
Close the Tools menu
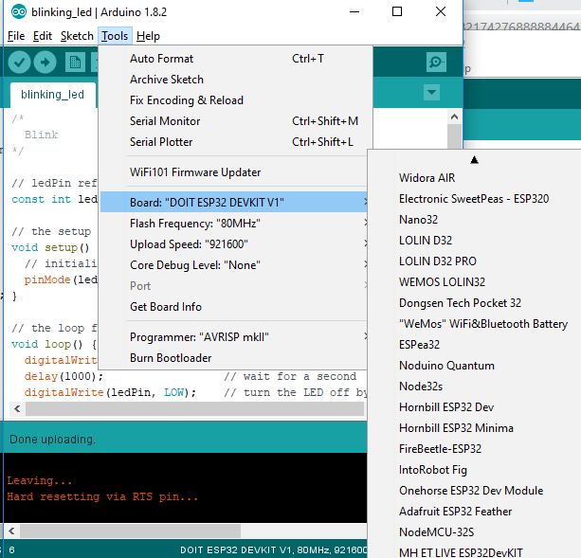[115, 36]
